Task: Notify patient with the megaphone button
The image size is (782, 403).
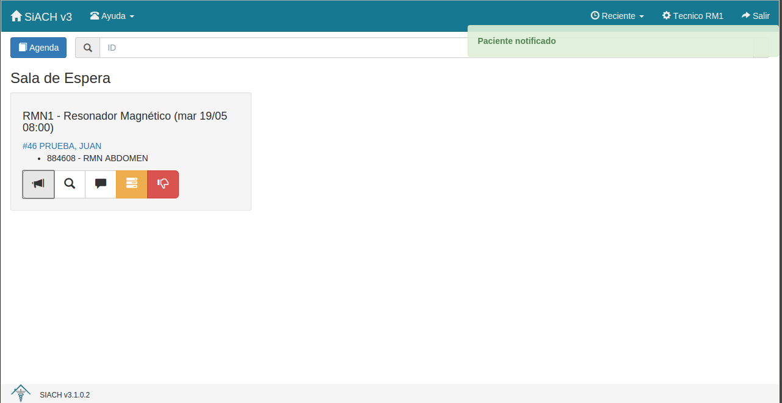Action: click(38, 184)
